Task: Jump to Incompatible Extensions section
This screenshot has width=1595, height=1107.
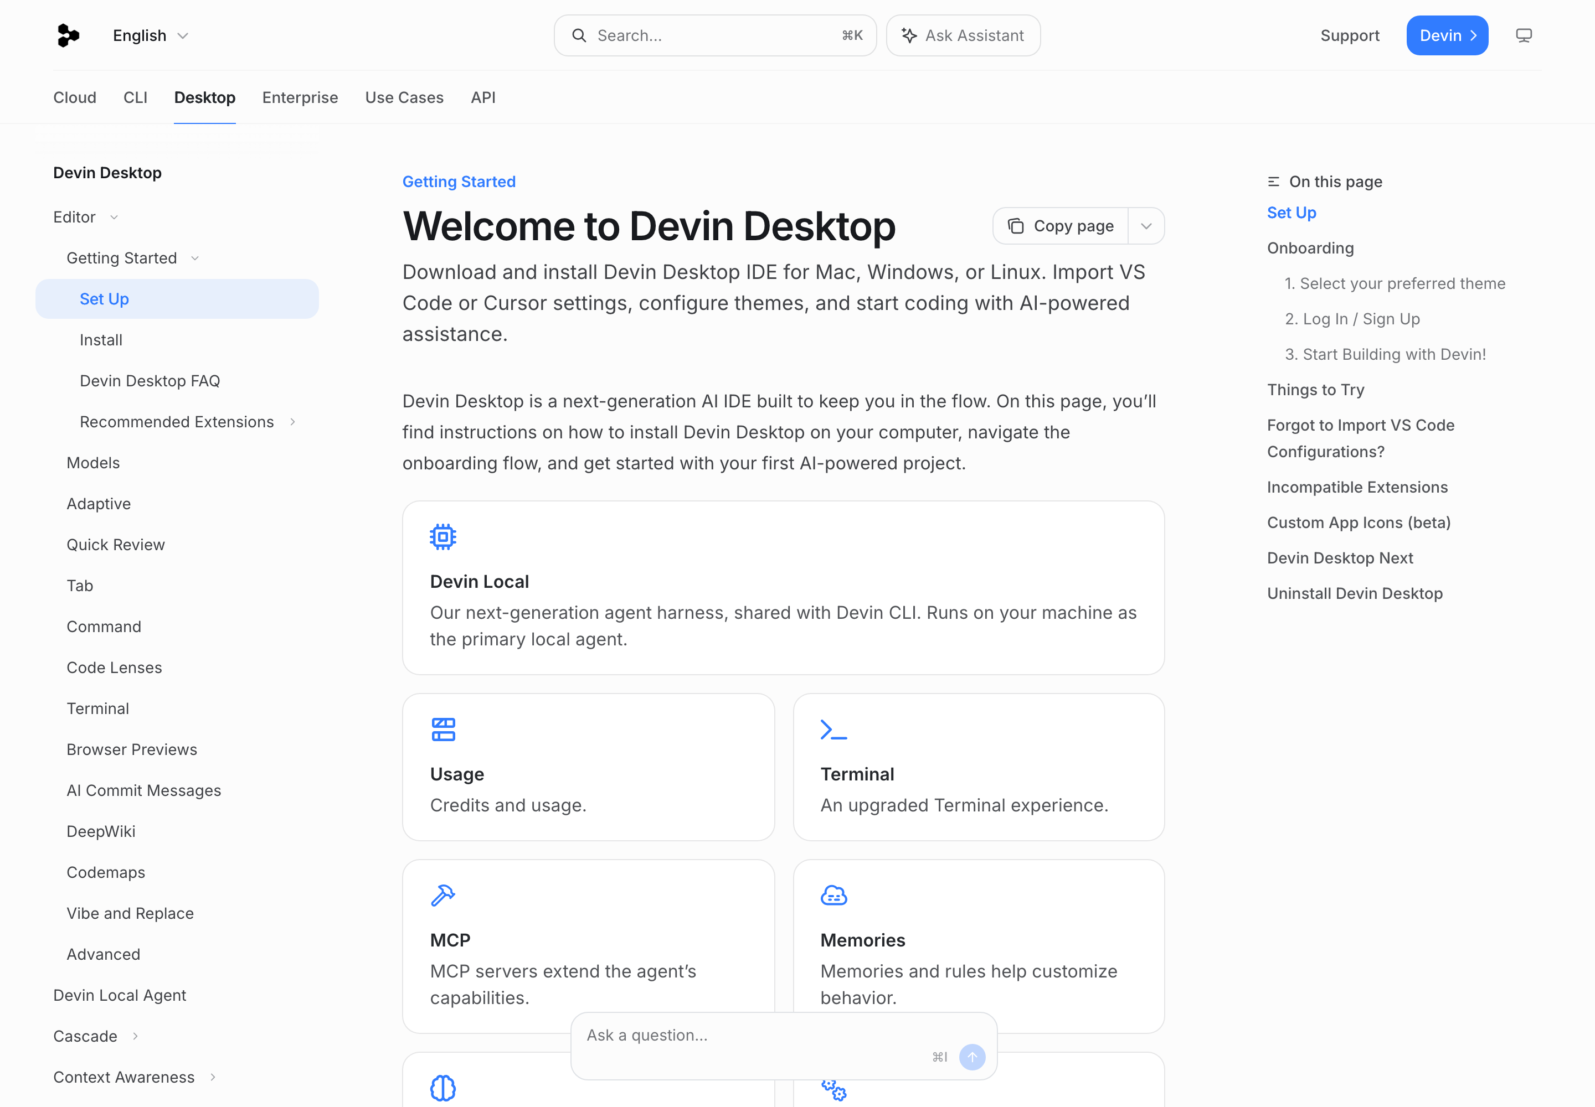Action: pyautogui.click(x=1357, y=487)
